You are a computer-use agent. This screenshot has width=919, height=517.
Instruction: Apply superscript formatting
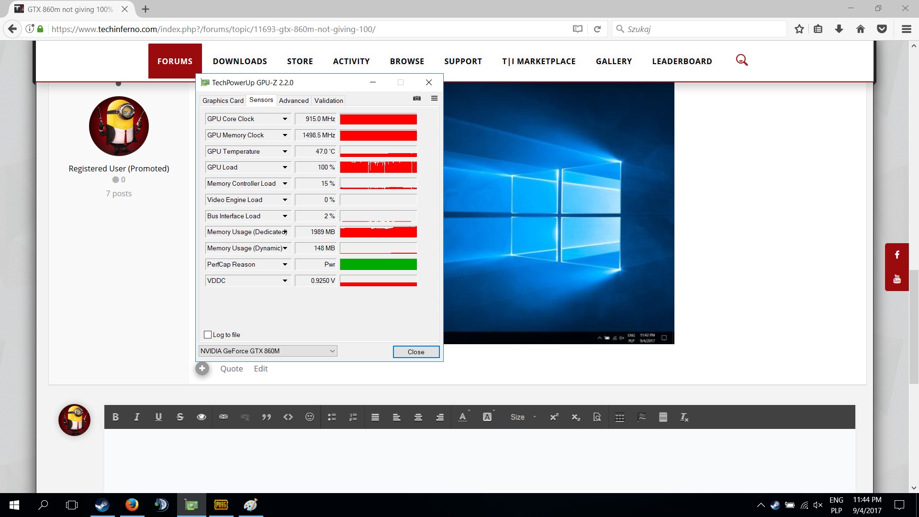coord(554,417)
